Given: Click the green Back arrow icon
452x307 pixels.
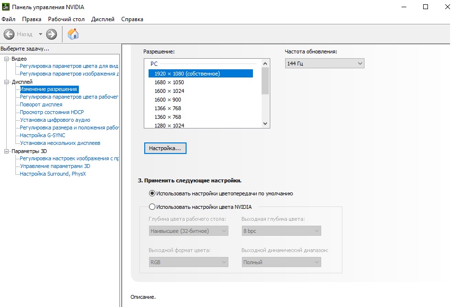Looking at the screenshot, I should click(9, 34).
